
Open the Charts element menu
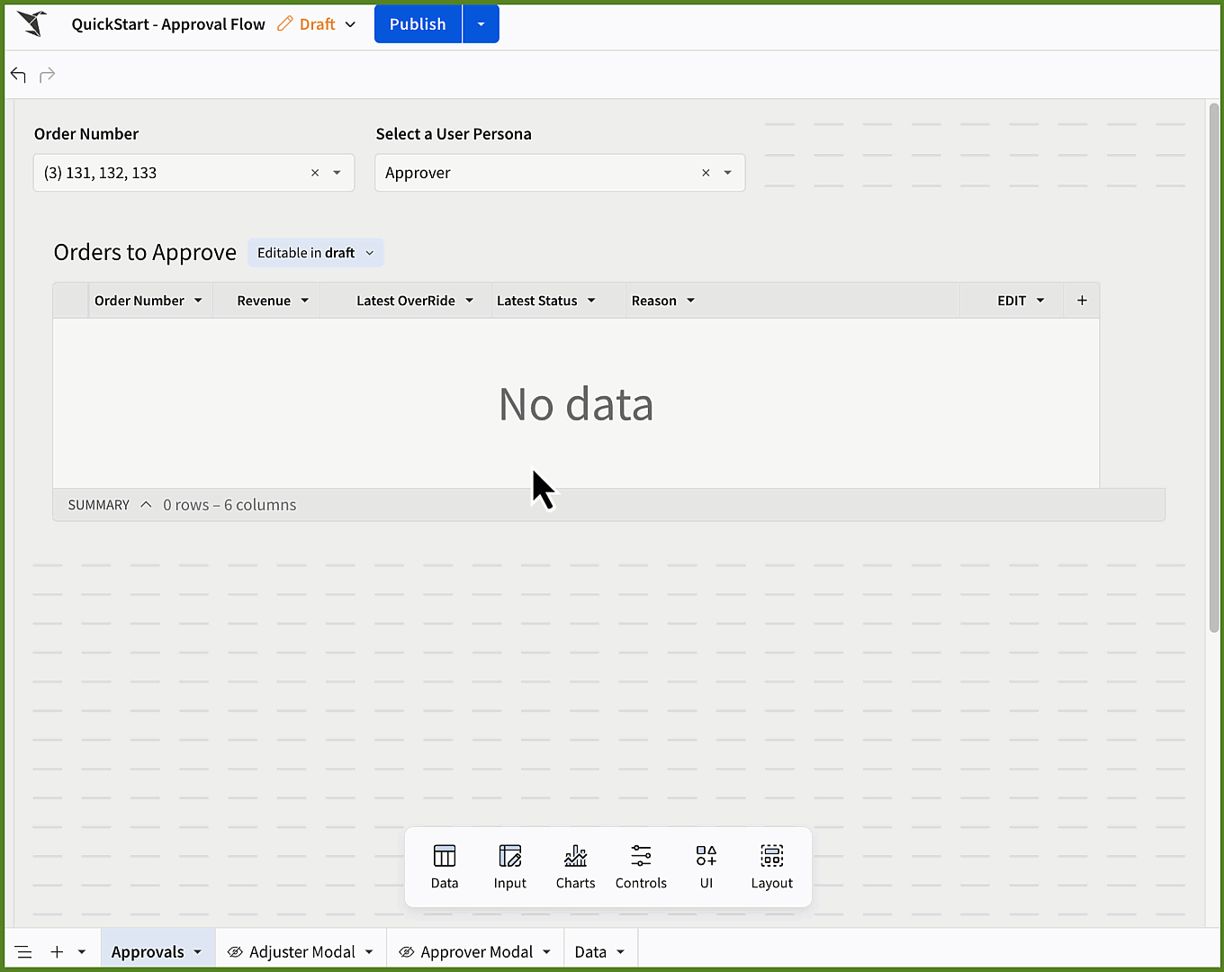point(575,867)
